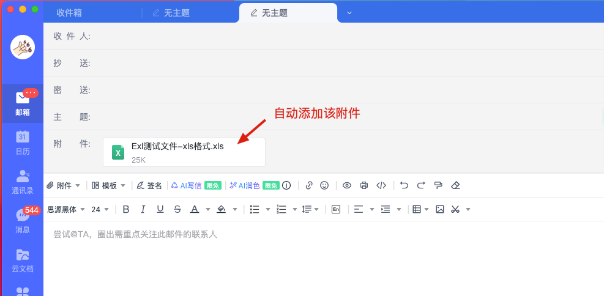Expand the text alignment dropdown arrow
Screen dimensions: 604x296
point(371,209)
